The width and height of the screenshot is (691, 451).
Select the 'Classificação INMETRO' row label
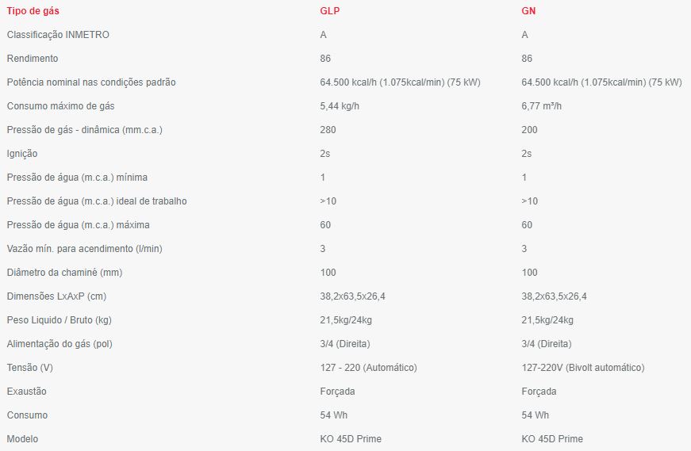pyautogui.click(x=58, y=35)
